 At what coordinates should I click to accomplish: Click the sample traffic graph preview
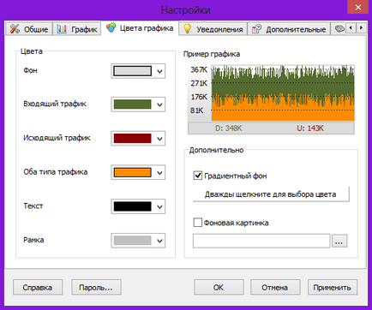[283, 93]
